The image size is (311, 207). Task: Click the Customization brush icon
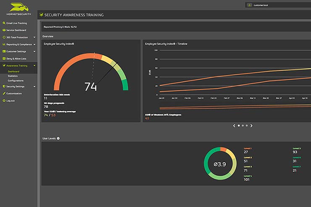(x=4, y=94)
